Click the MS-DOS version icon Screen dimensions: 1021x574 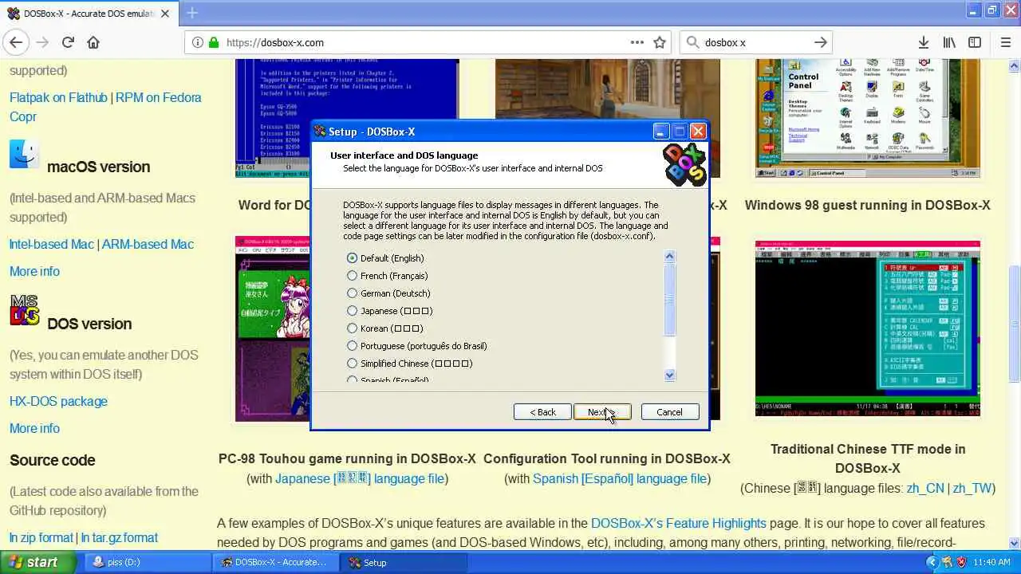pos(24,311)
